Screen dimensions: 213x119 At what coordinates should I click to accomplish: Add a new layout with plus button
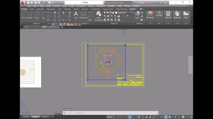point(52,116)
